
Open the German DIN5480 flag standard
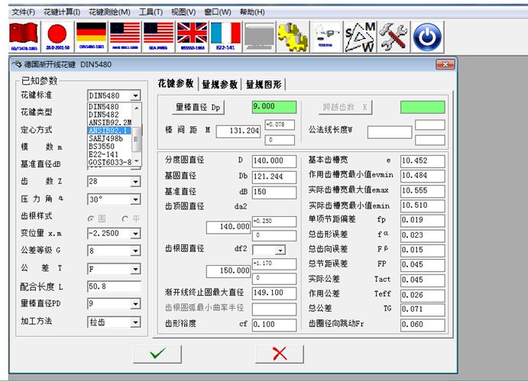91,35
